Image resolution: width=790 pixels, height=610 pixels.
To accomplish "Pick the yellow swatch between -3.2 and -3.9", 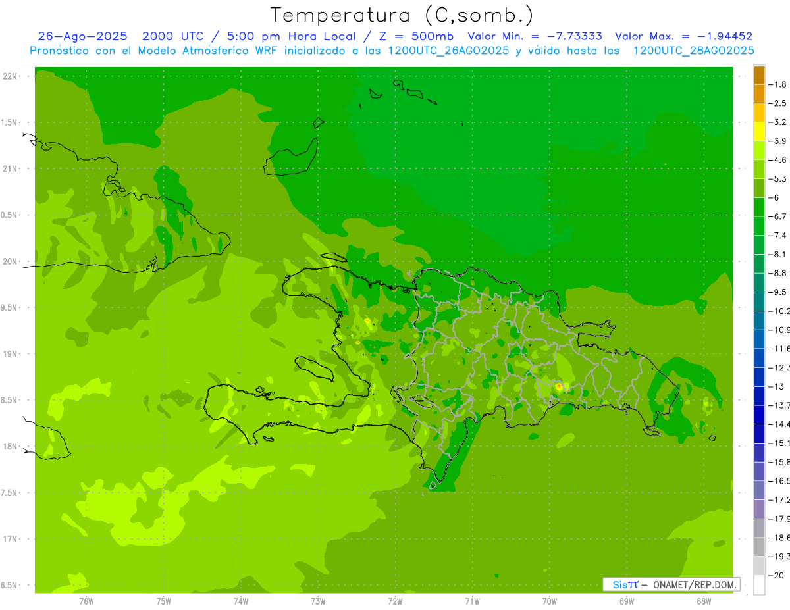I will (x=759, y=132).
